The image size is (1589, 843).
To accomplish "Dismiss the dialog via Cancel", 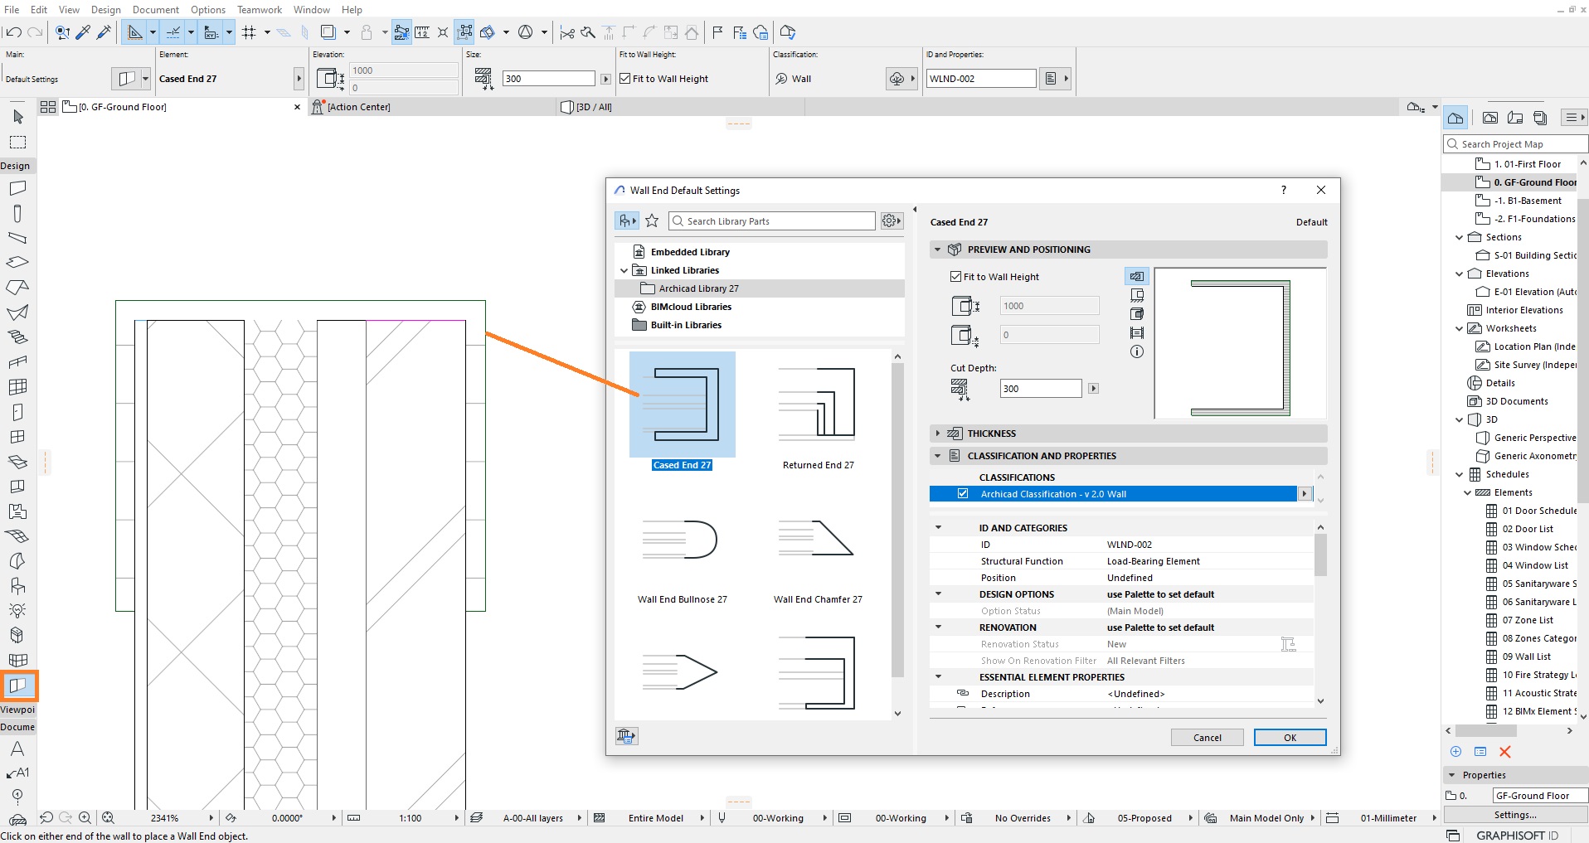I will (x=1207, y=737).
